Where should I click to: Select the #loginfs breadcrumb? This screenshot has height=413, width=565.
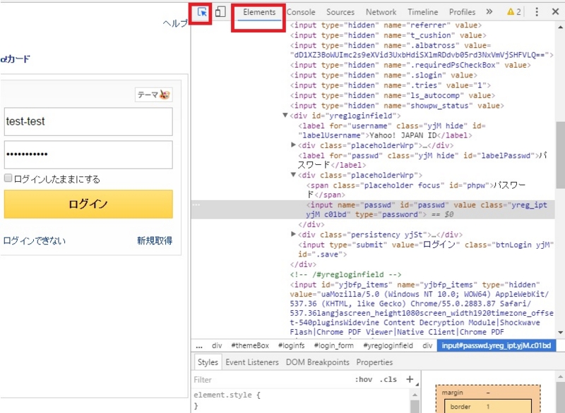tap(292, 345)
